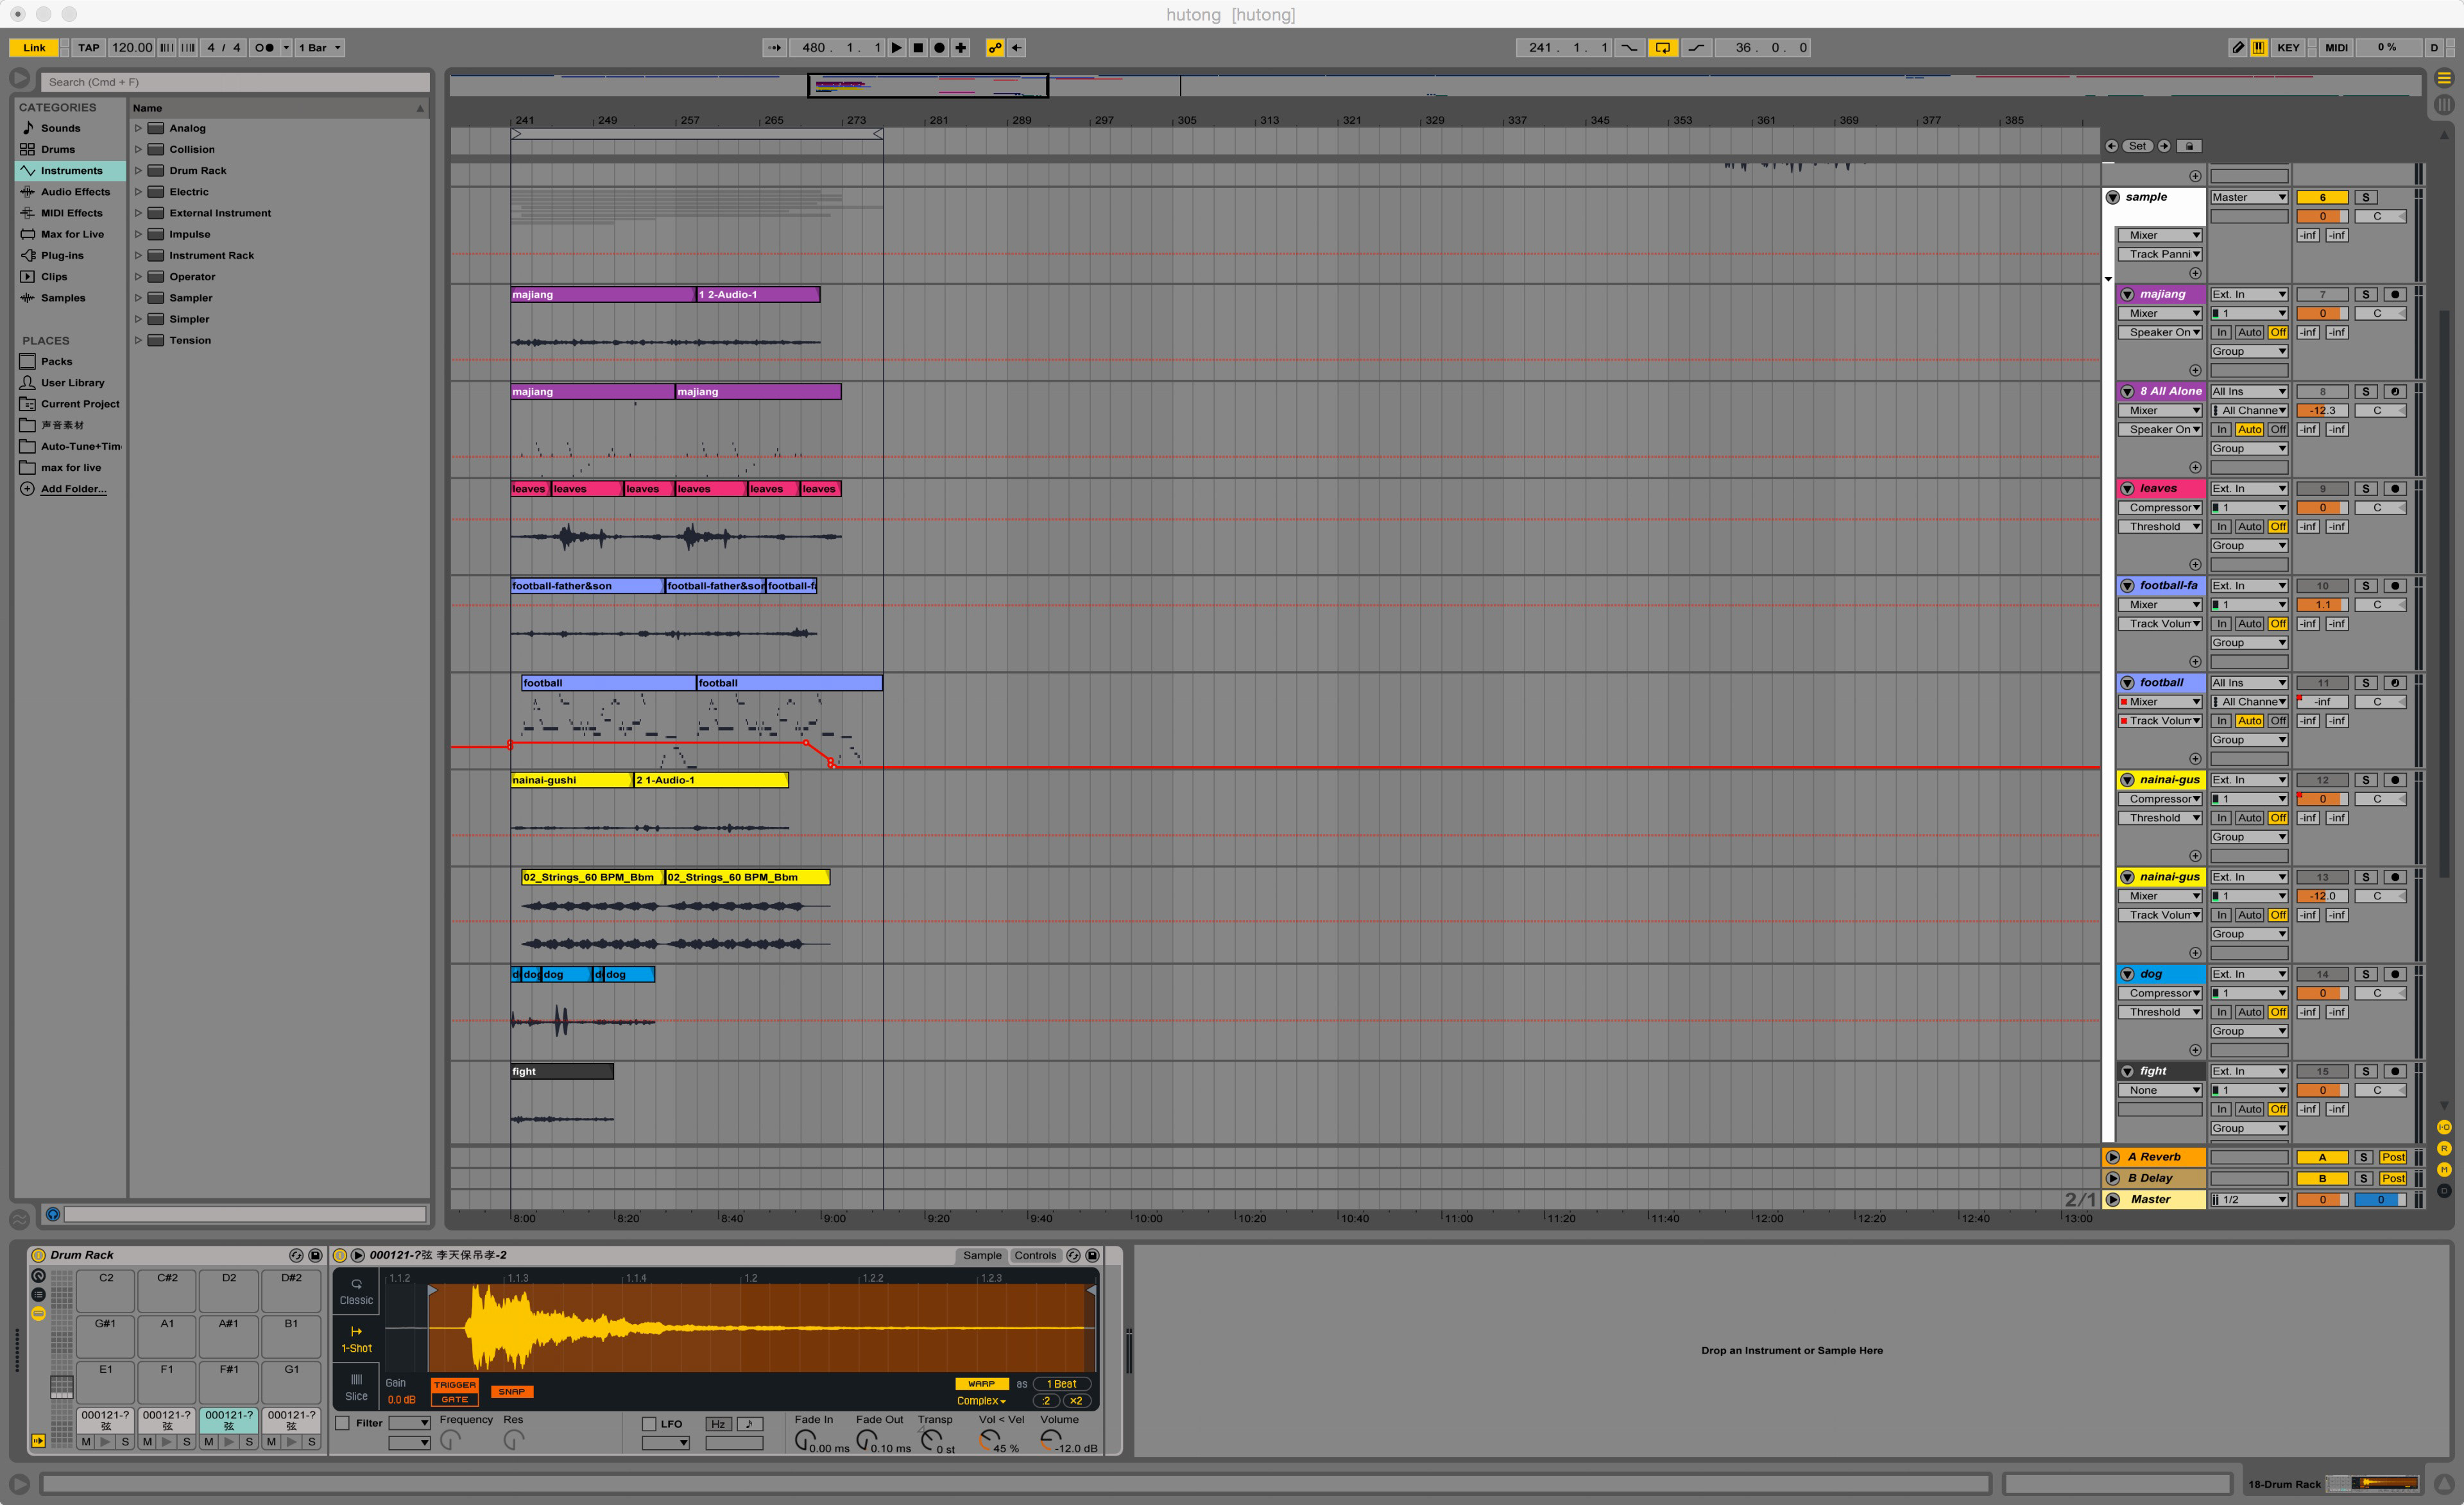
Task: Hot-swap the Simpler device preset
Action: [x=1074, y=1255]
